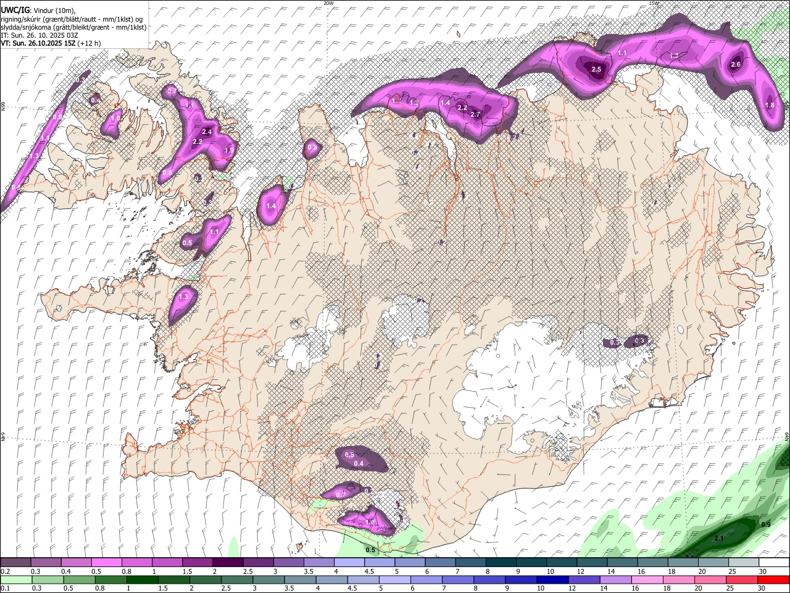The image size is (790, 593).
Task: Click the 20W longitude label
Action: coord(328,3)
